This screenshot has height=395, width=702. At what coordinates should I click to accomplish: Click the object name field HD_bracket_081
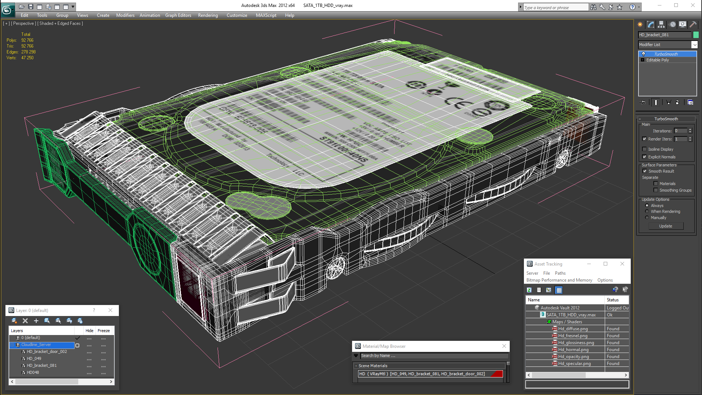(664, 35)
